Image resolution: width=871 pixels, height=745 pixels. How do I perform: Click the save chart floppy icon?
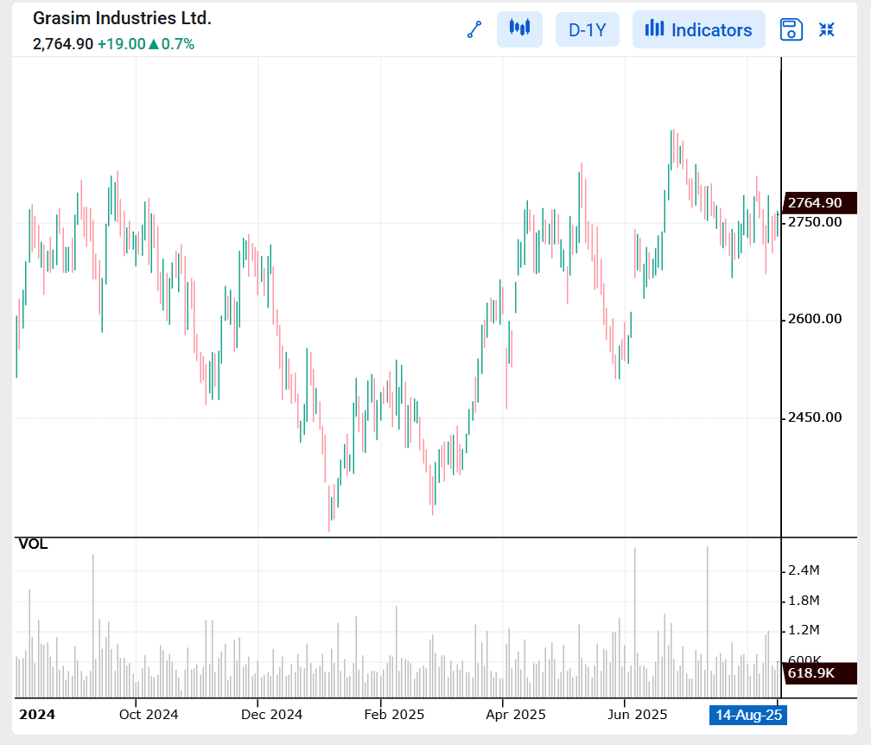[791, 29]
